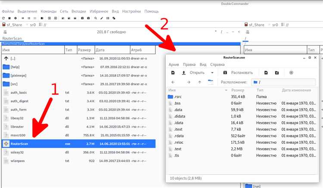Select the .text entry in archive list

242,149
